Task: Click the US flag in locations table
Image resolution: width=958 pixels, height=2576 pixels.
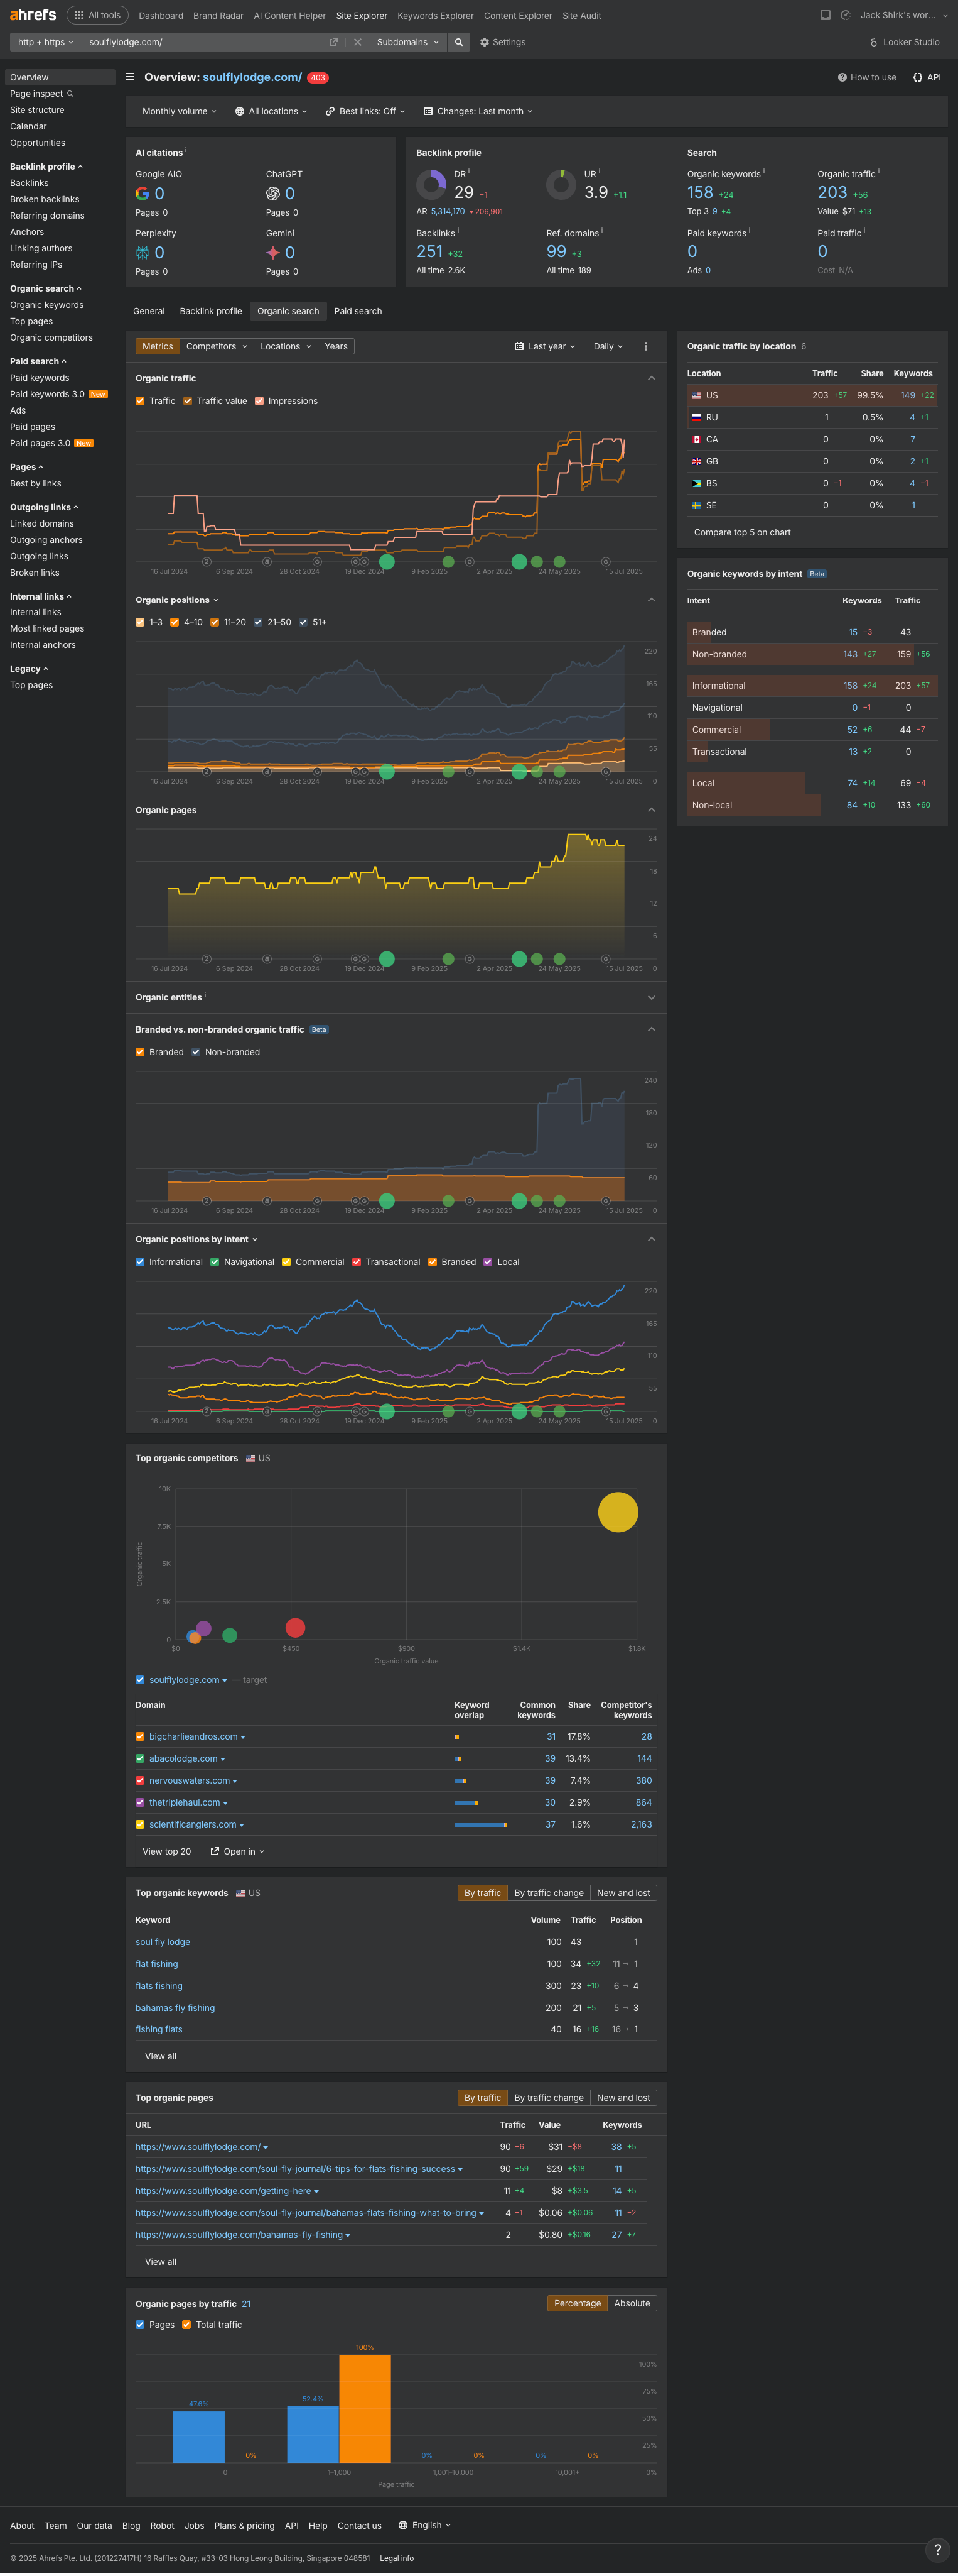Action: click(696, 395)
